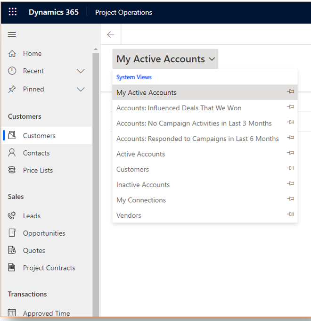Pin the Active Accounts view
311x321 pixels.
(x=290, y=153)
